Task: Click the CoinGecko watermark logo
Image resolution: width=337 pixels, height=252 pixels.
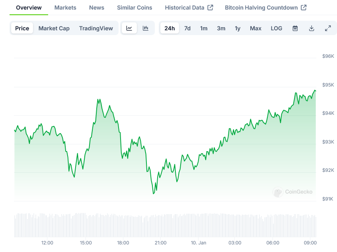Action: click(x=292, y=192)
